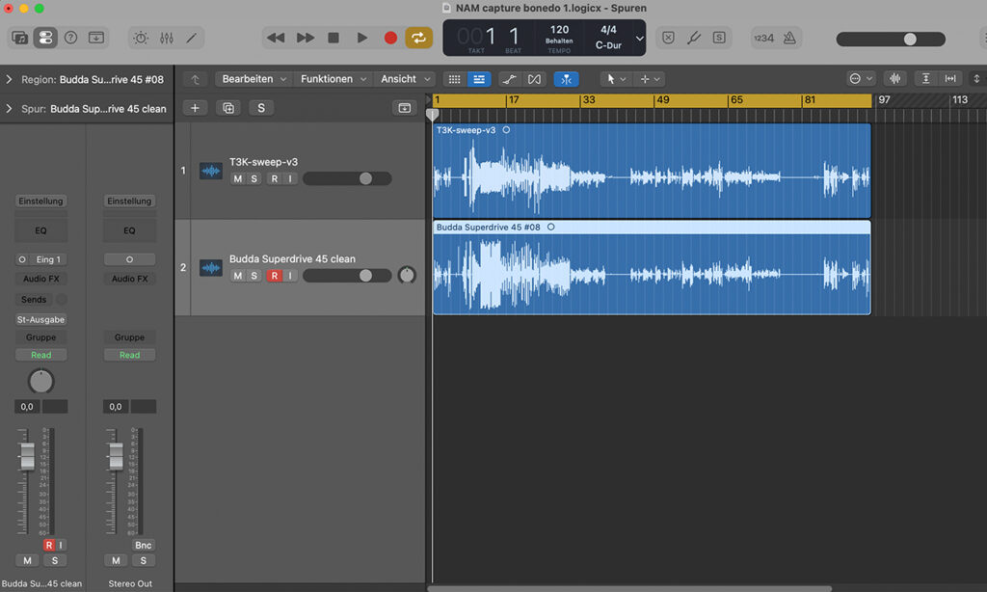Record-enable the T3K-sweep-v3 track

pyautogui.click(x=275, y=179)
